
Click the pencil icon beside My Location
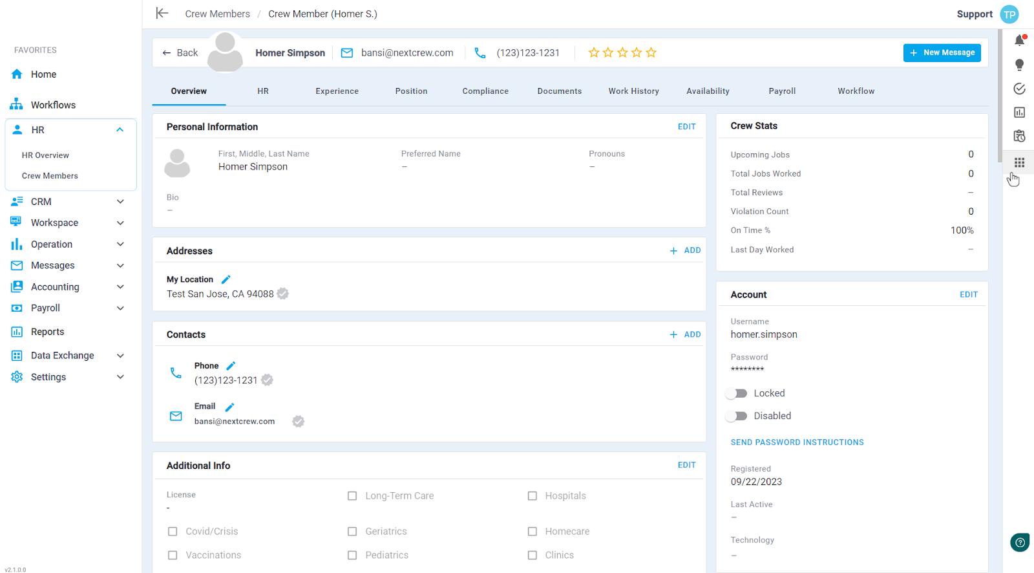(x=226, y=279)
